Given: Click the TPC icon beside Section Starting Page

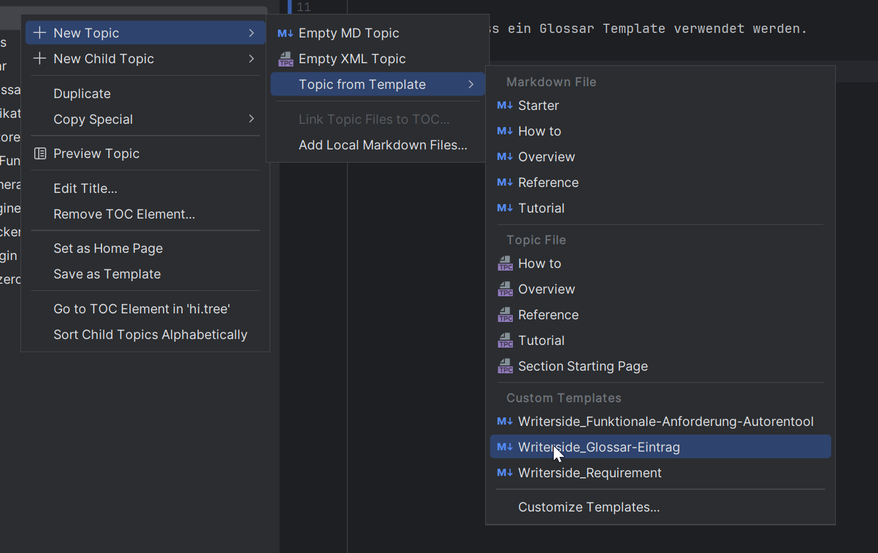Looking at the screenshot, I should [x=505, y=367].
